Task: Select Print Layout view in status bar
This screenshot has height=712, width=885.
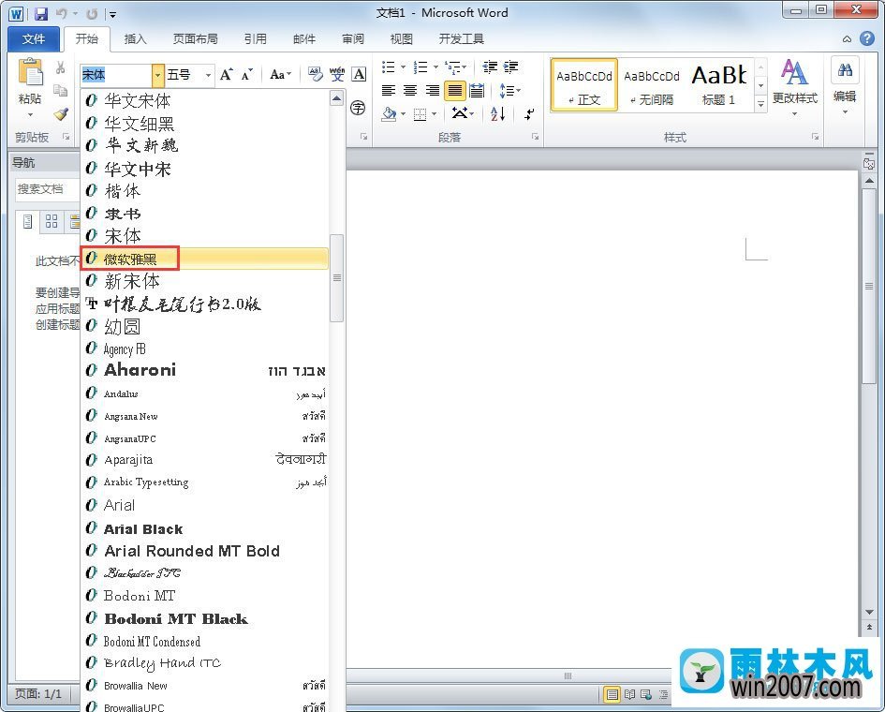Action: [x=612, y=694]
